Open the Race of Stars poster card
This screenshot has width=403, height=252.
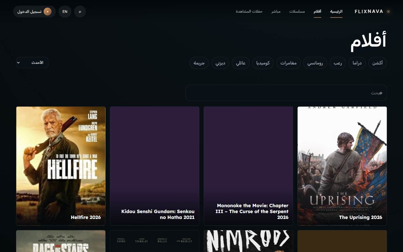61,241
